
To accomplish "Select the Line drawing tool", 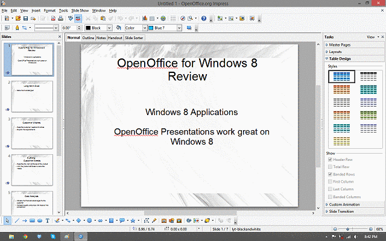I will coord(17,221).
